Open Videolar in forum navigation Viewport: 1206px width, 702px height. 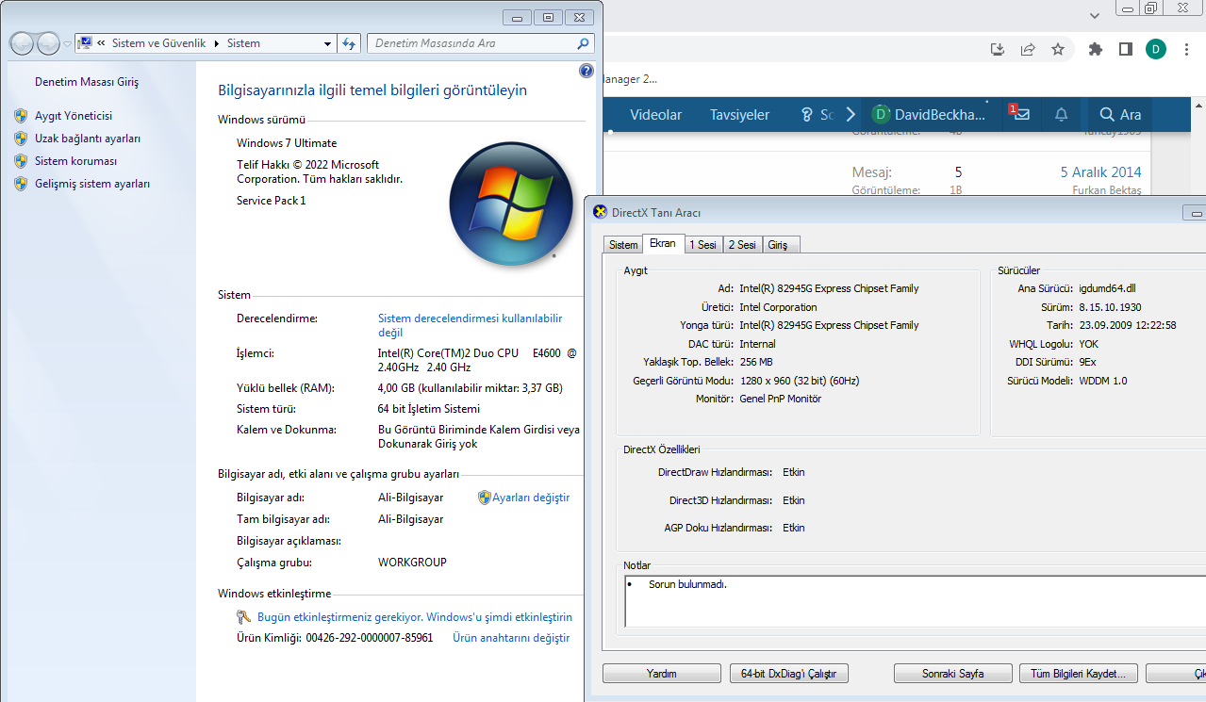pyautogui.click(x=656, y=115)
